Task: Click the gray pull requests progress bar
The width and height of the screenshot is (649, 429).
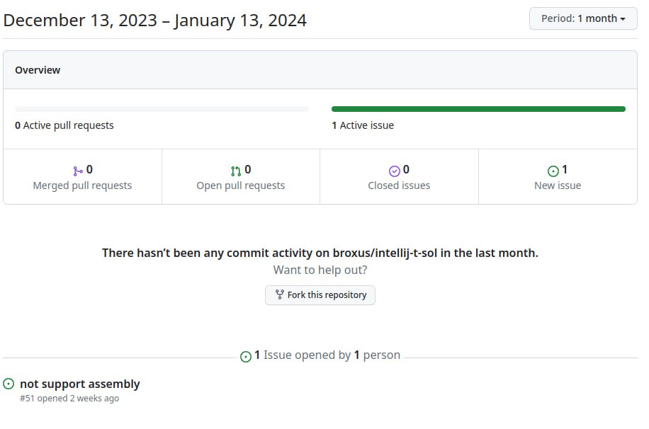Action: click(162, 109)
